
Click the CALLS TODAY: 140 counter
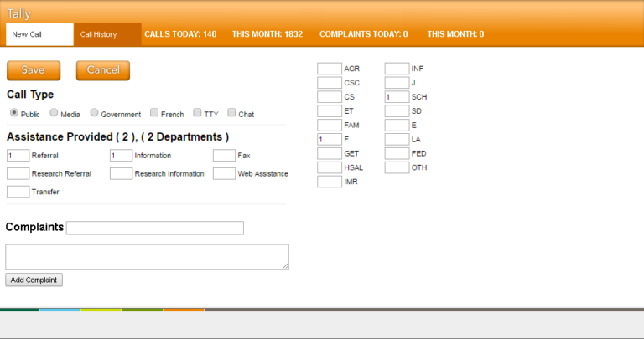point(180,34)
